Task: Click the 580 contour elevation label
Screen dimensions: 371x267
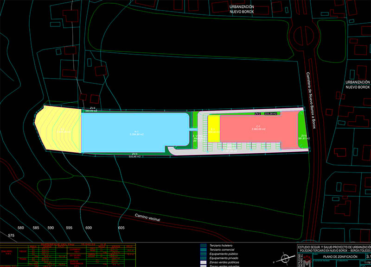Action: click(x=21, y=228)
